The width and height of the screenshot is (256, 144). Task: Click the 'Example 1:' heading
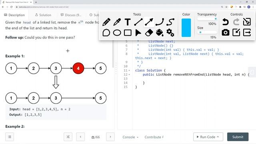tap(15, 56)
